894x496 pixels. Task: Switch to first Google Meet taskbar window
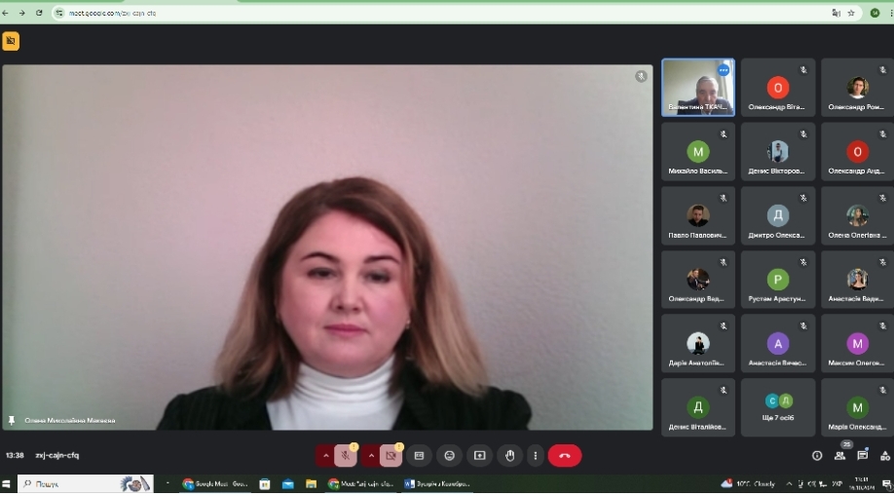214,483
